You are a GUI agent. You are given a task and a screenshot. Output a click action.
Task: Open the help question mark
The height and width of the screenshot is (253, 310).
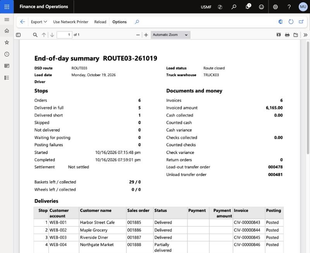(x=289, y=7)
